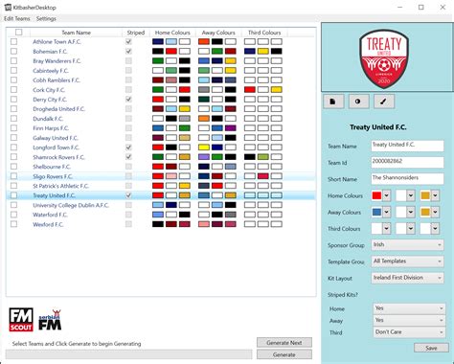Image resolution: width=454 pixels, height=364 pixels.
Task: Click the Serbian FM logo
Action: click(50, 320)
